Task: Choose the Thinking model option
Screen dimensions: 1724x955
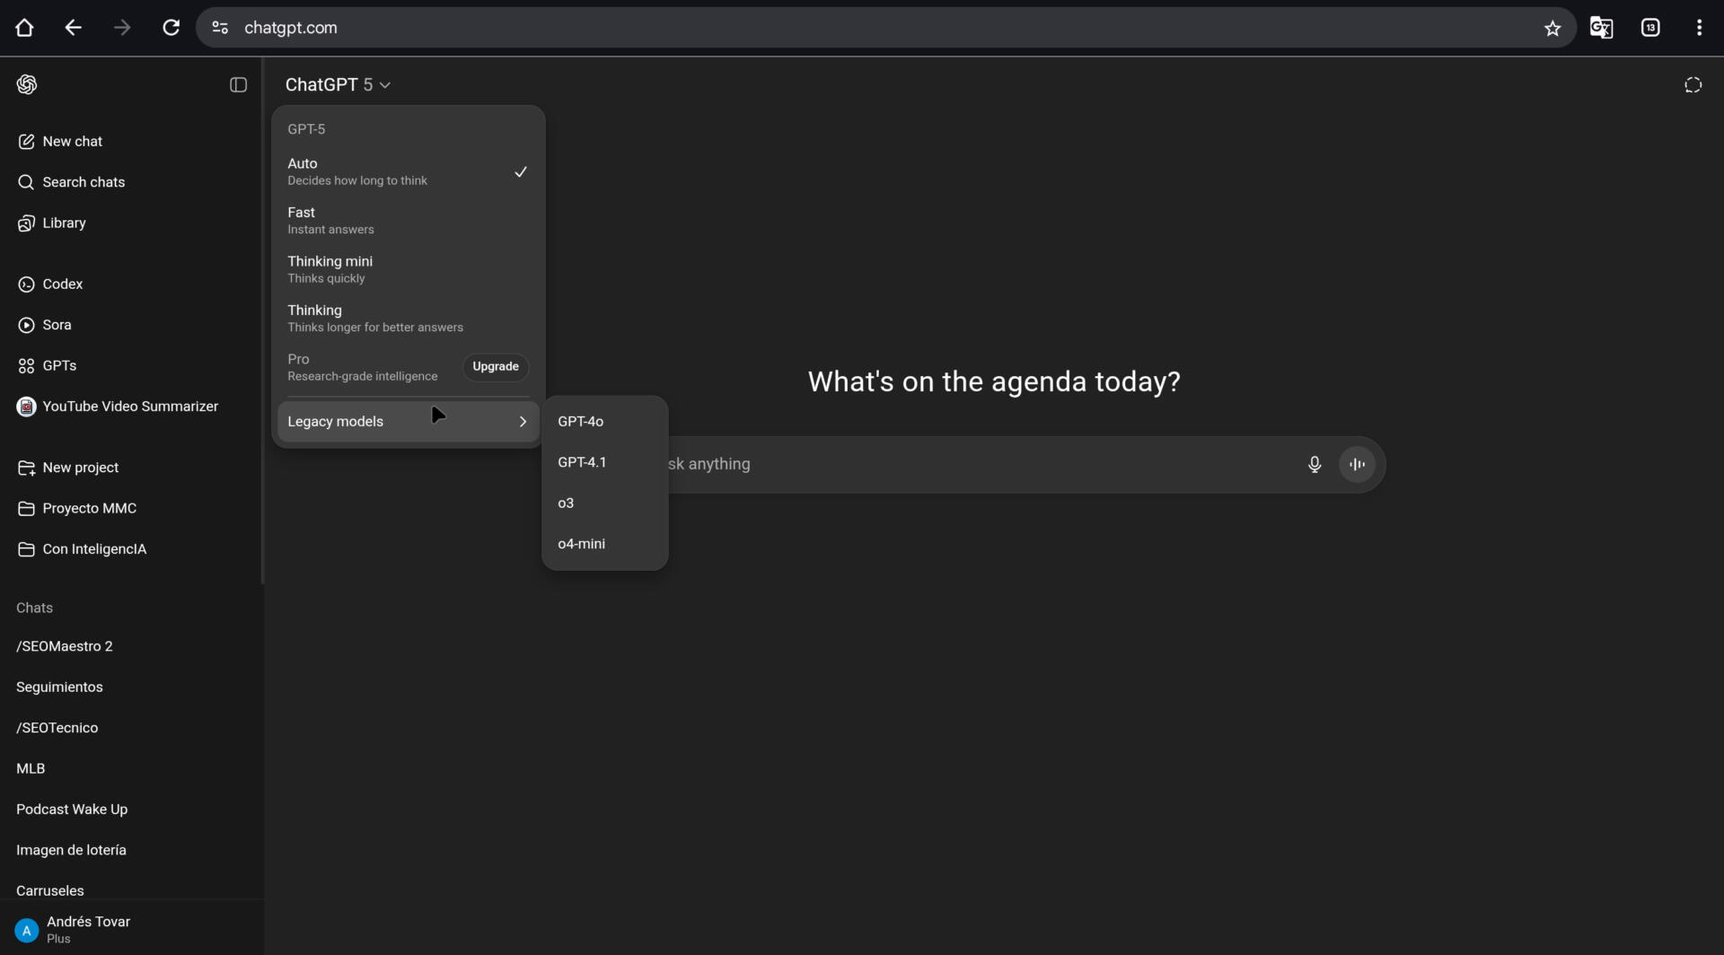Action: tap(408, 319)
